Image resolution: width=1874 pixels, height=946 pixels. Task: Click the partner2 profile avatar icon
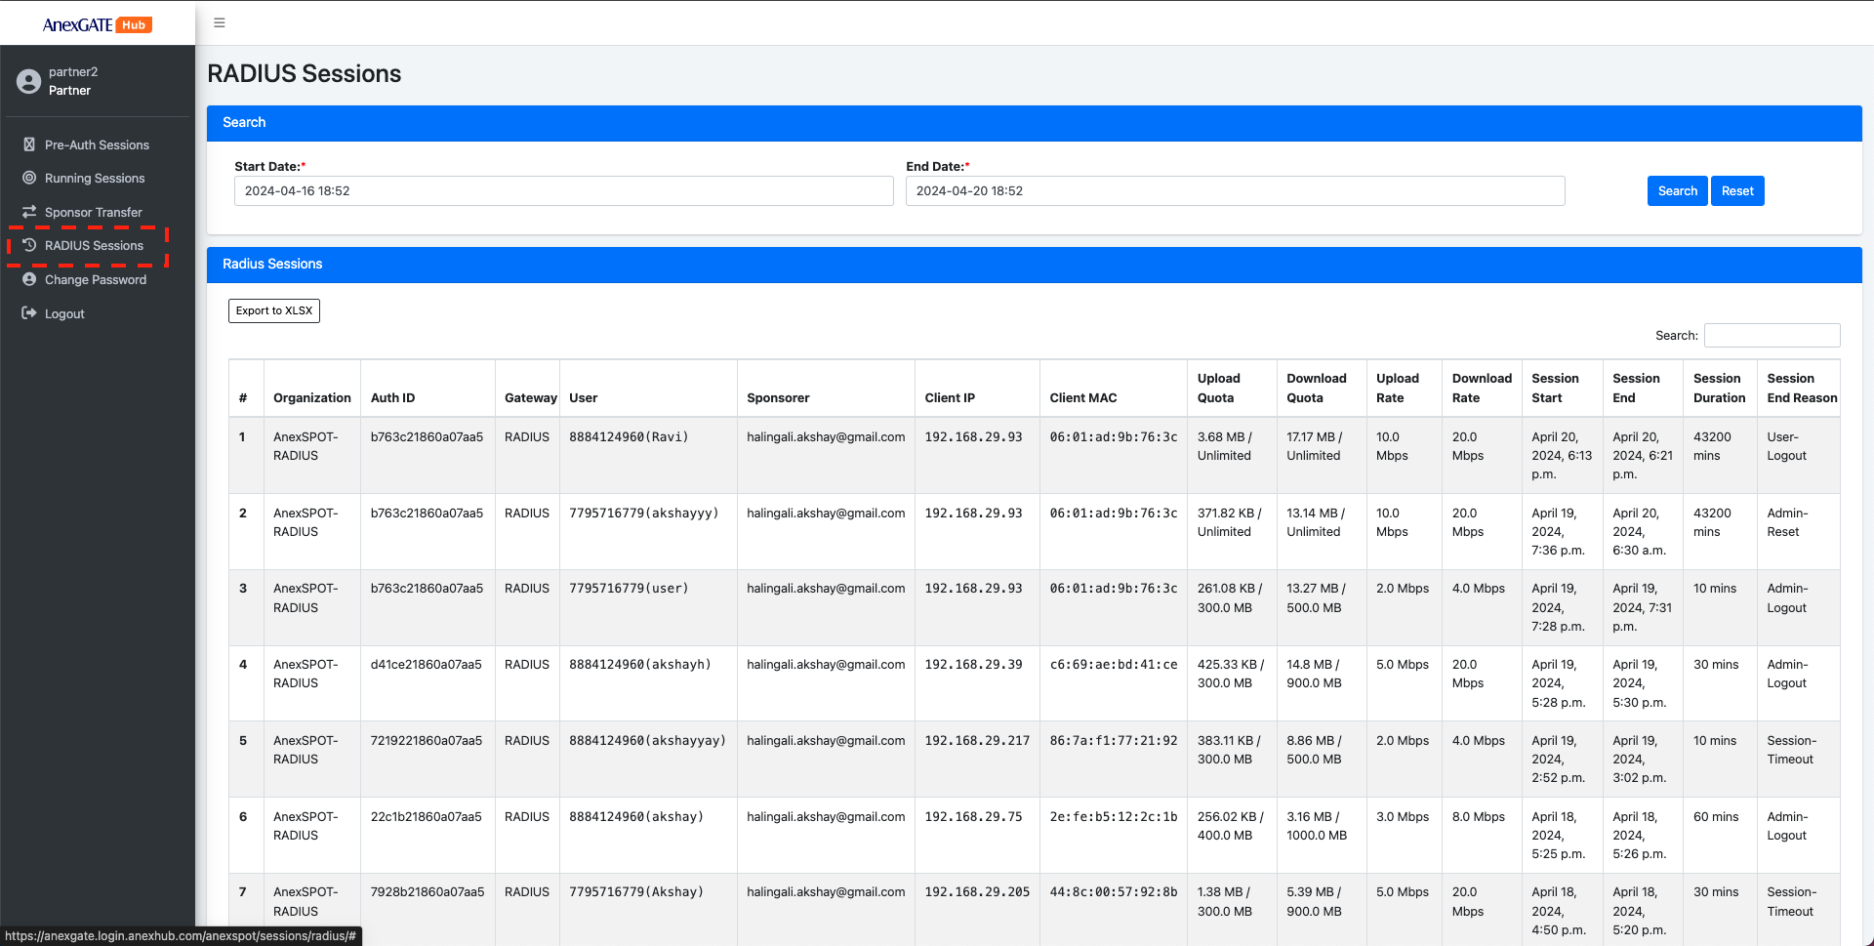28,81
